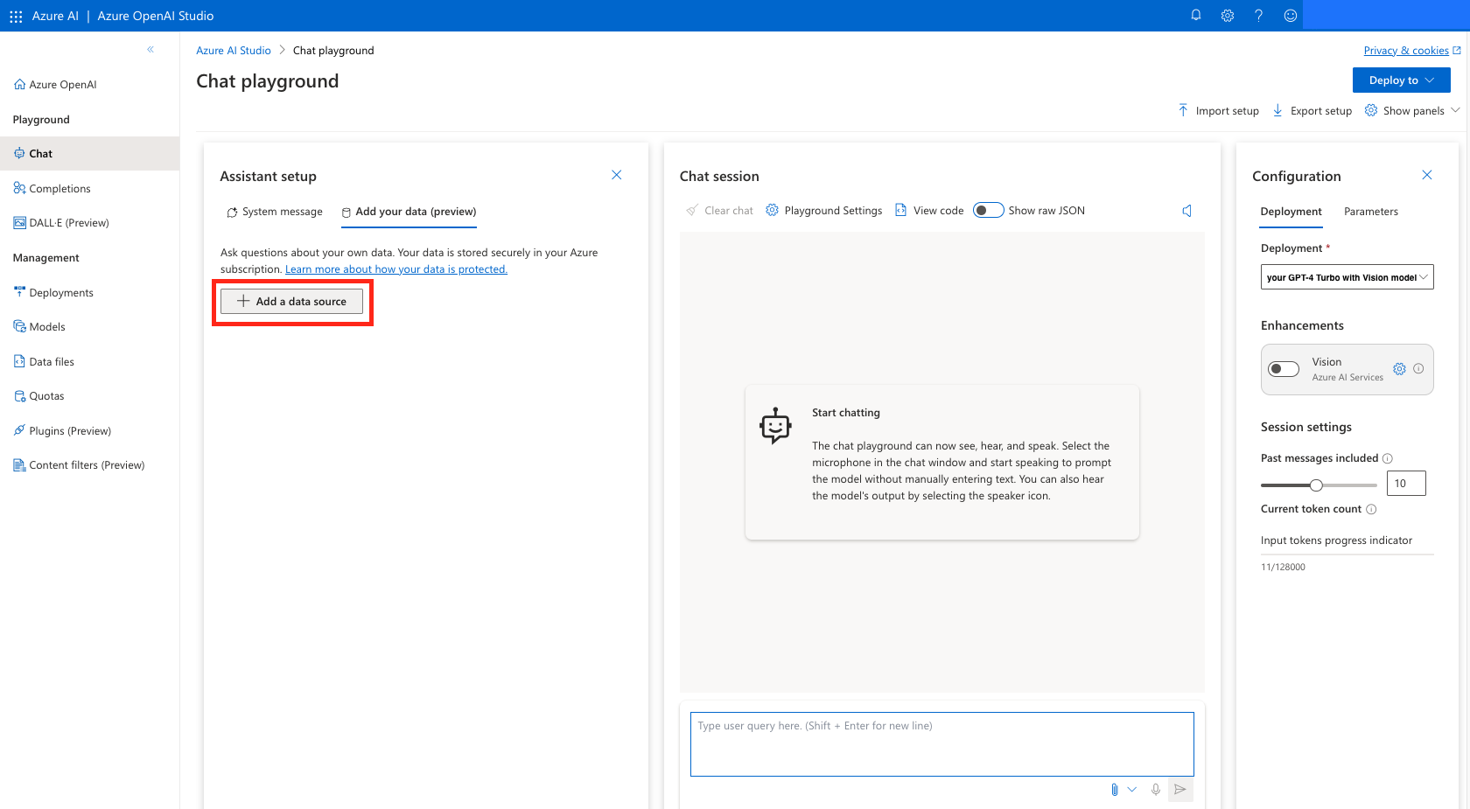Open the feedback smiley icon
The image size is (1470, 809).
(1290, 16)
